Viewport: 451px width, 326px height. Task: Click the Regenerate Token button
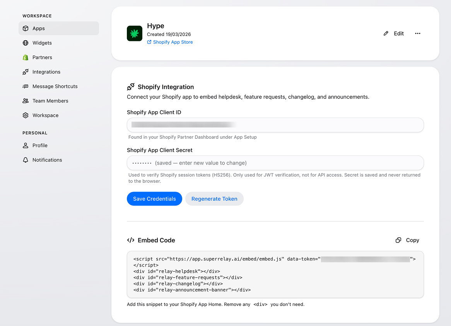[x=214, y=199]
